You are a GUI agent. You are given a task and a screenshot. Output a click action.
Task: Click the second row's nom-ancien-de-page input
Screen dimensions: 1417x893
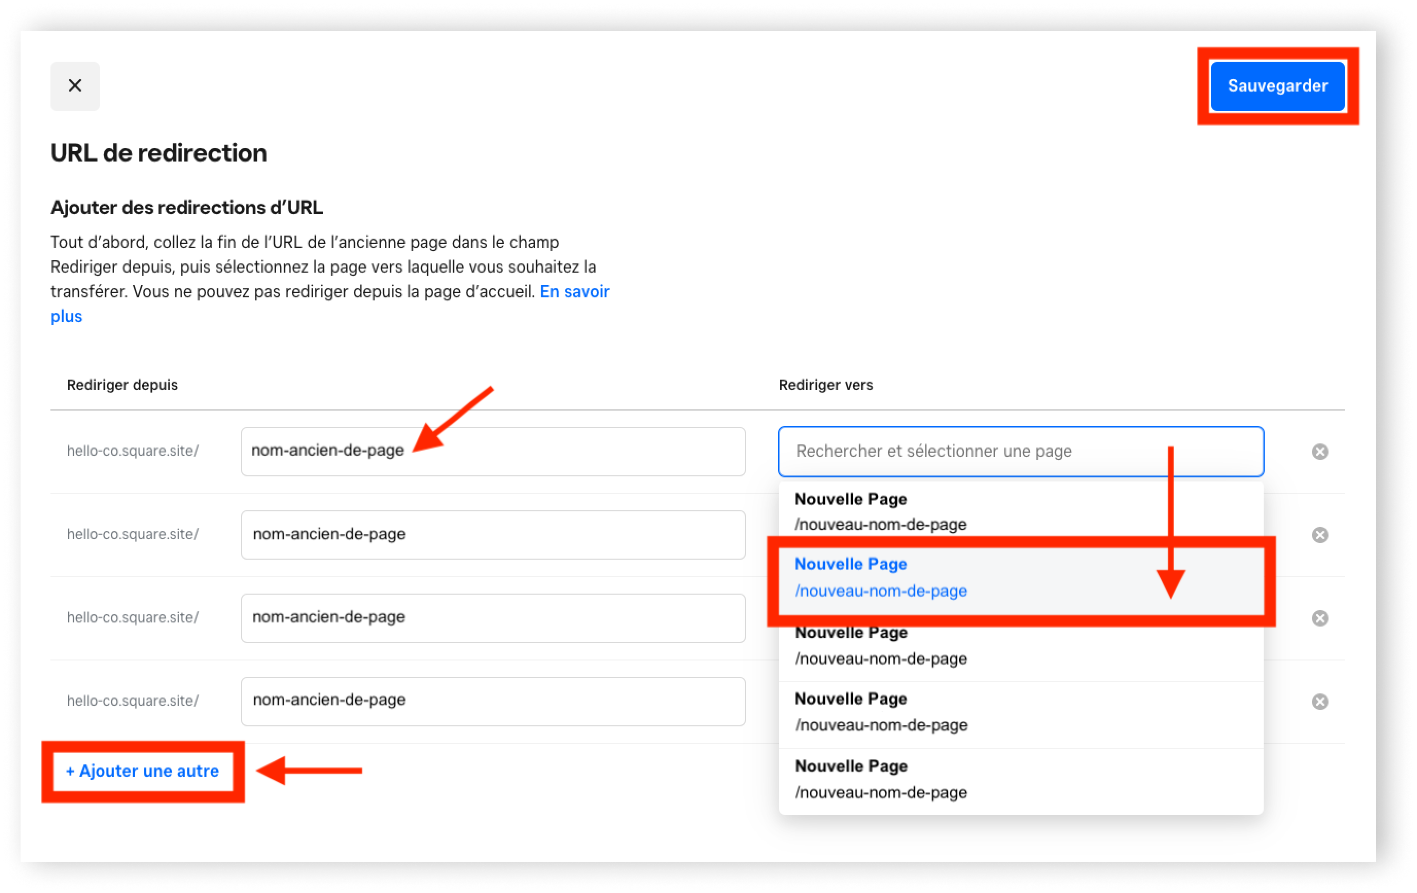click(493, 535)
